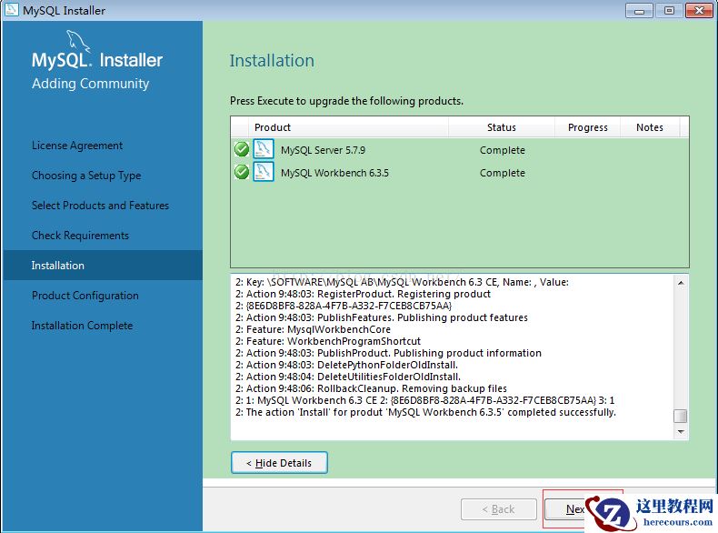718x533 pixels.
Task: Select the MySQL Workbench 6.3.5 product icon
Action: pyautogui.click(x=264, y=172)
